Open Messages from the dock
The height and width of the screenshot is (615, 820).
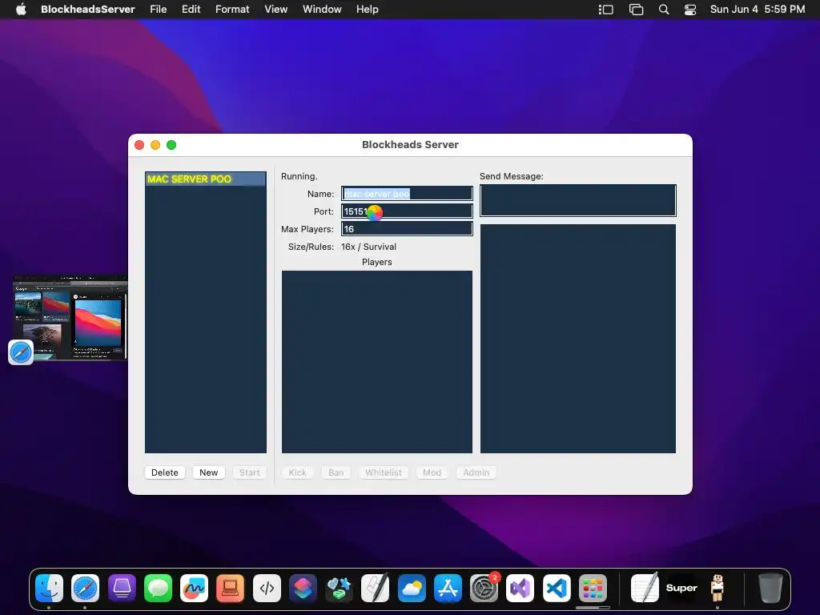(x=158, y=589)
